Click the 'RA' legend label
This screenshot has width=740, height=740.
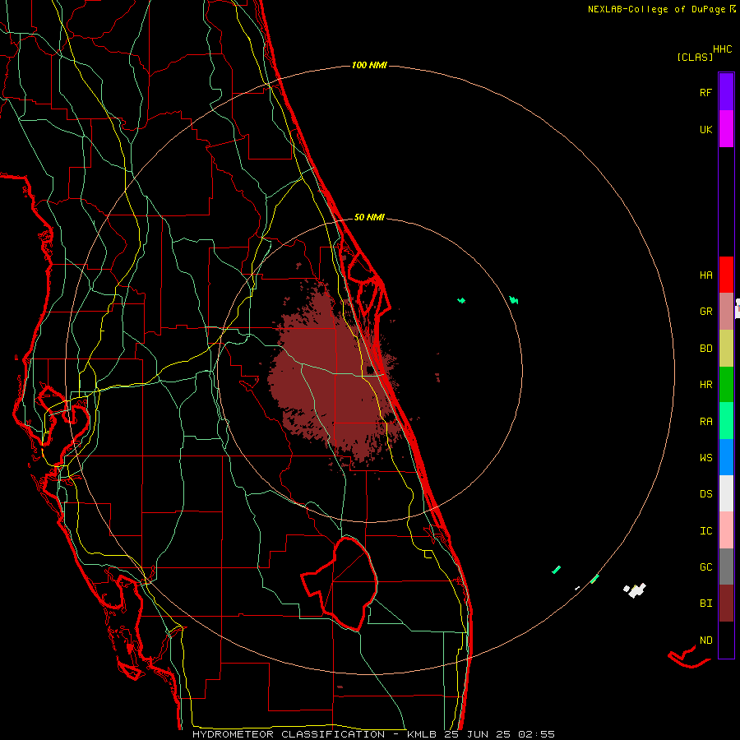click(x=705, y=422)
